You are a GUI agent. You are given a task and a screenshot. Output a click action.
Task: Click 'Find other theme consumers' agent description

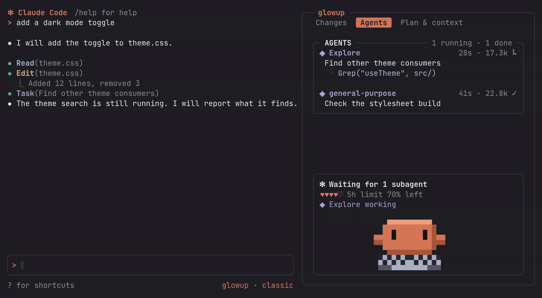click(382, 63)
